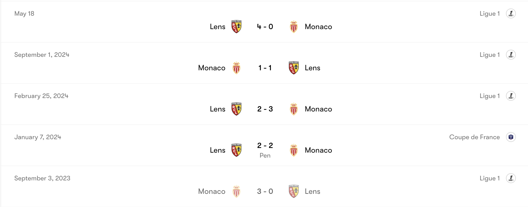The image size is (528, 207).
Task: Open the Coupe de France competition icon
Action: pyautogui.click(x=511, y=137)
